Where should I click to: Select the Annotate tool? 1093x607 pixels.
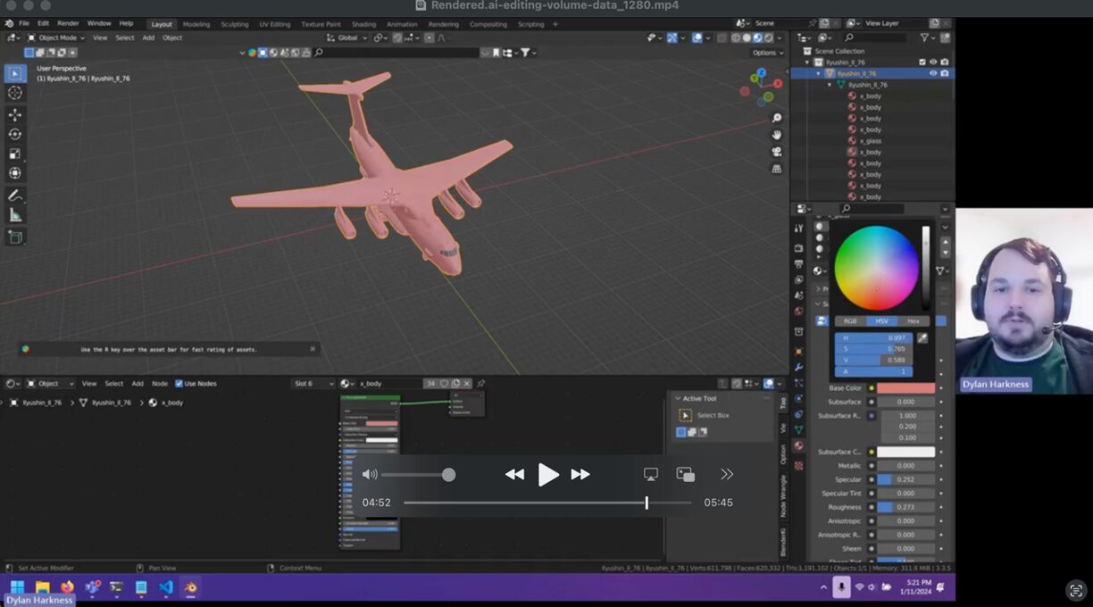(15, 195)
